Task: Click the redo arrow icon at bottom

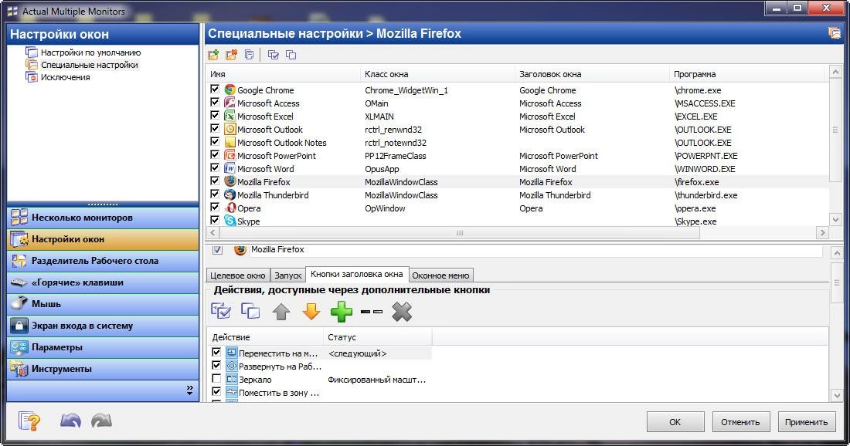Action: click(101, 421)
